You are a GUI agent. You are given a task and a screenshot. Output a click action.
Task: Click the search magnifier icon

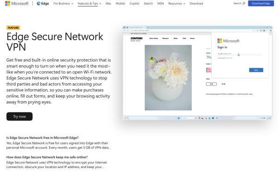pyautogui.click(x=244, y=3)
